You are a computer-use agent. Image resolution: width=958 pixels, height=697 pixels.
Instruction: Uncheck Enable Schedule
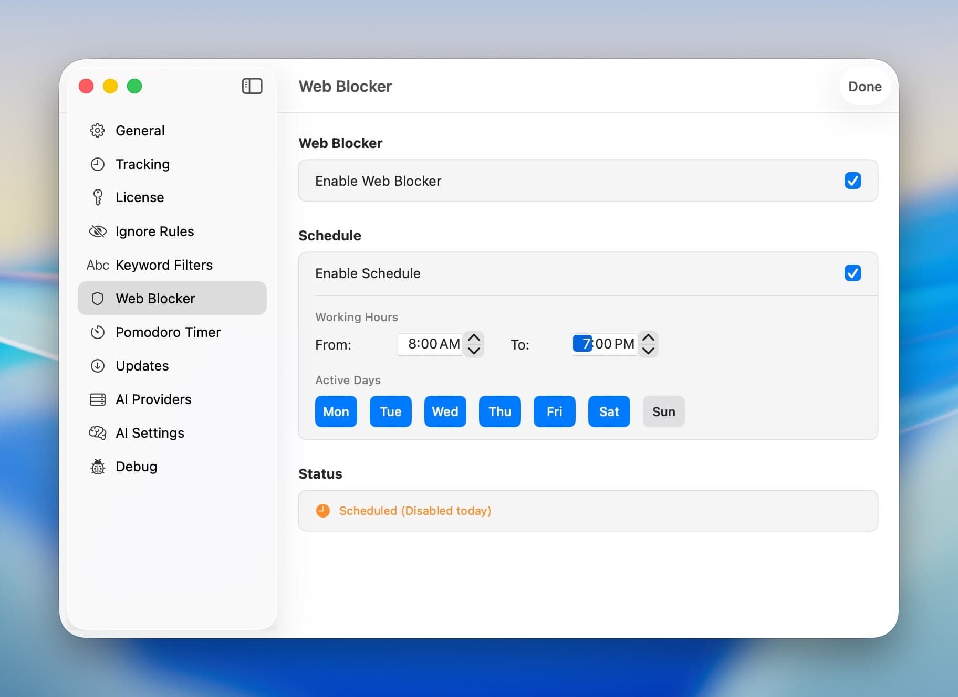[x=852, y=273]
